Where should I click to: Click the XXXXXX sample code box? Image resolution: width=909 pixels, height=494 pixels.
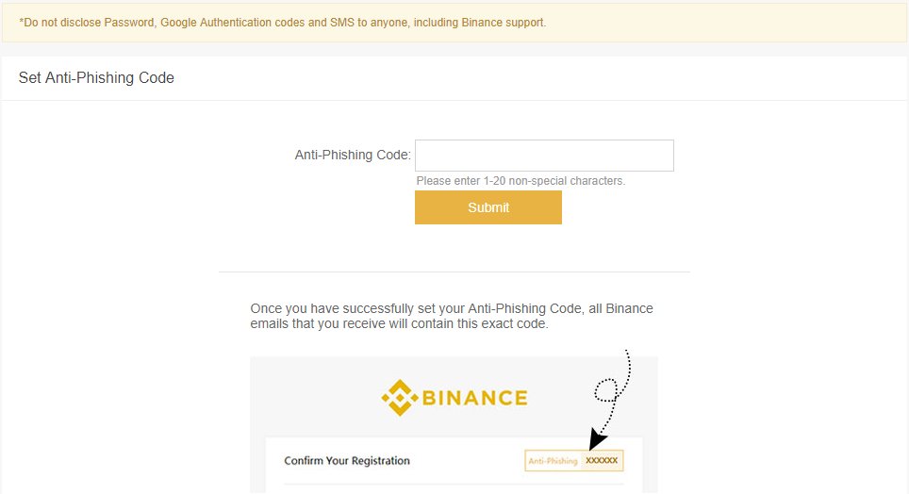(602, 460)
